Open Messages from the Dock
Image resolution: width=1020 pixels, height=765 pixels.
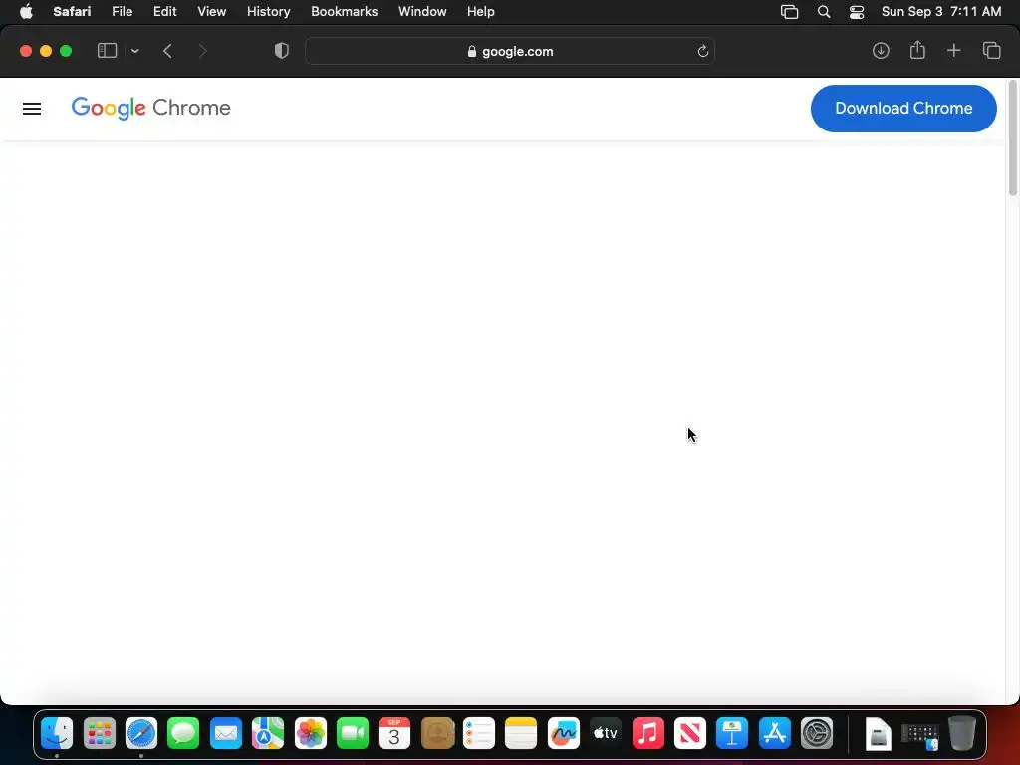coord(183,734)
